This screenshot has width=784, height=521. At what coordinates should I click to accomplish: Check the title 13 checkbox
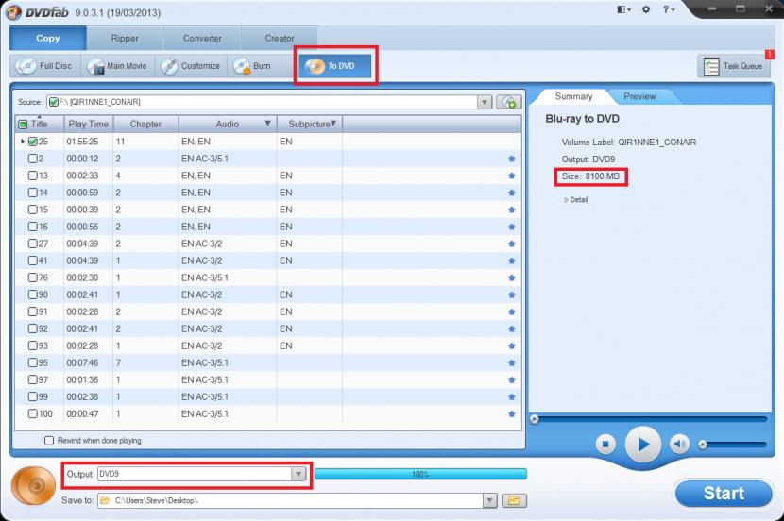point(33,176)
